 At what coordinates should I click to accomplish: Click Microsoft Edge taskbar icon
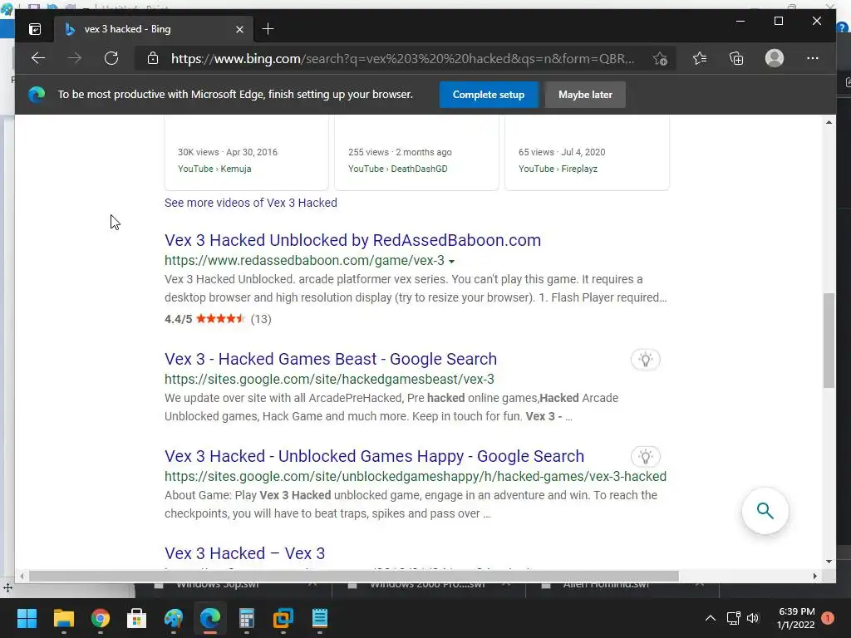210,618
